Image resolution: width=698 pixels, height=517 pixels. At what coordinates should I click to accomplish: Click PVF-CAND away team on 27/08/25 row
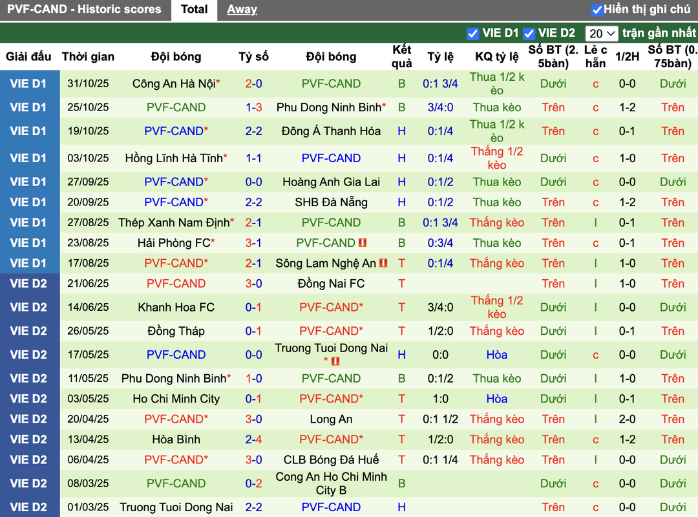tap(331, 223)
